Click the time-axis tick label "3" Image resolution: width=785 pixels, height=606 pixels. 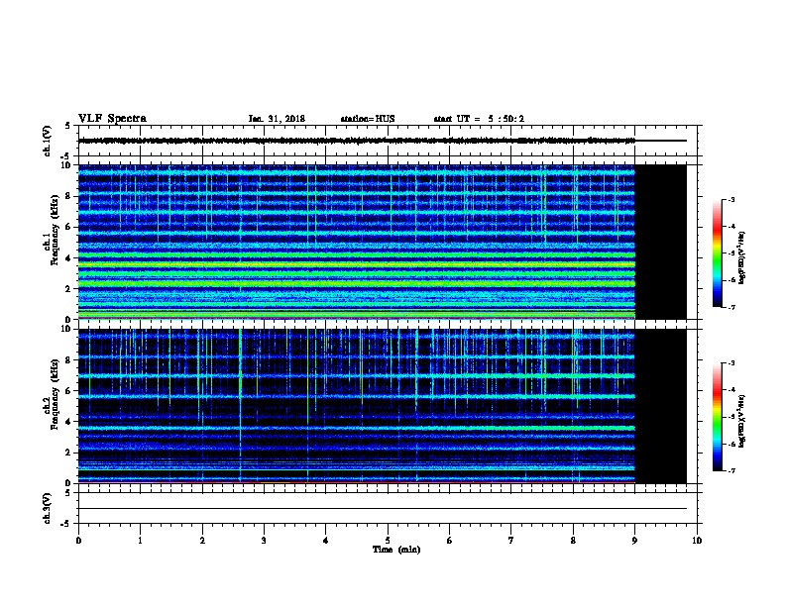264,540
